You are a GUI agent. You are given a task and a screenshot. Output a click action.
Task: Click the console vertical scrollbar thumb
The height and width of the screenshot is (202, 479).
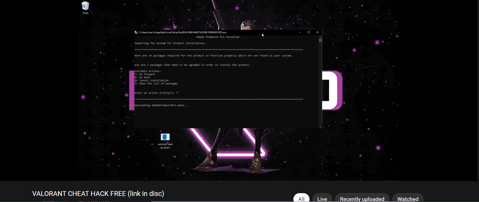pos(320,40)
